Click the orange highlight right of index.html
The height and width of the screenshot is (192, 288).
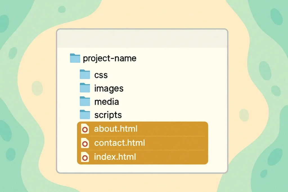[x=172, y=157]
